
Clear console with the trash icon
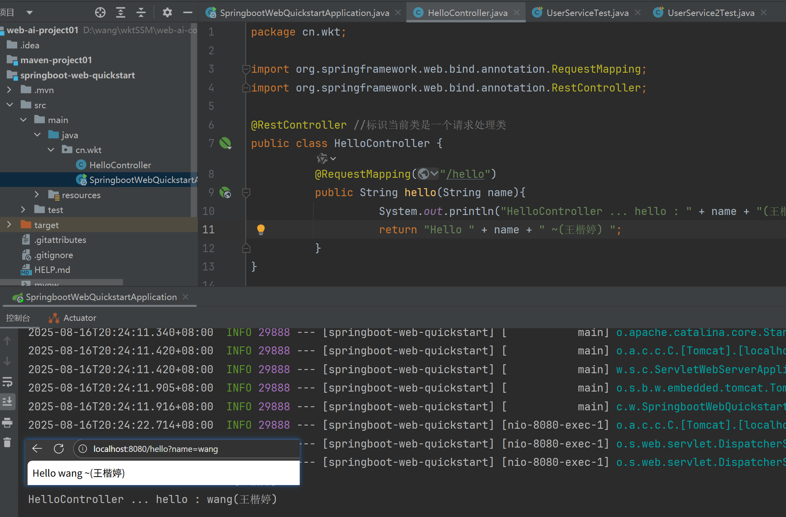[8, 442]
